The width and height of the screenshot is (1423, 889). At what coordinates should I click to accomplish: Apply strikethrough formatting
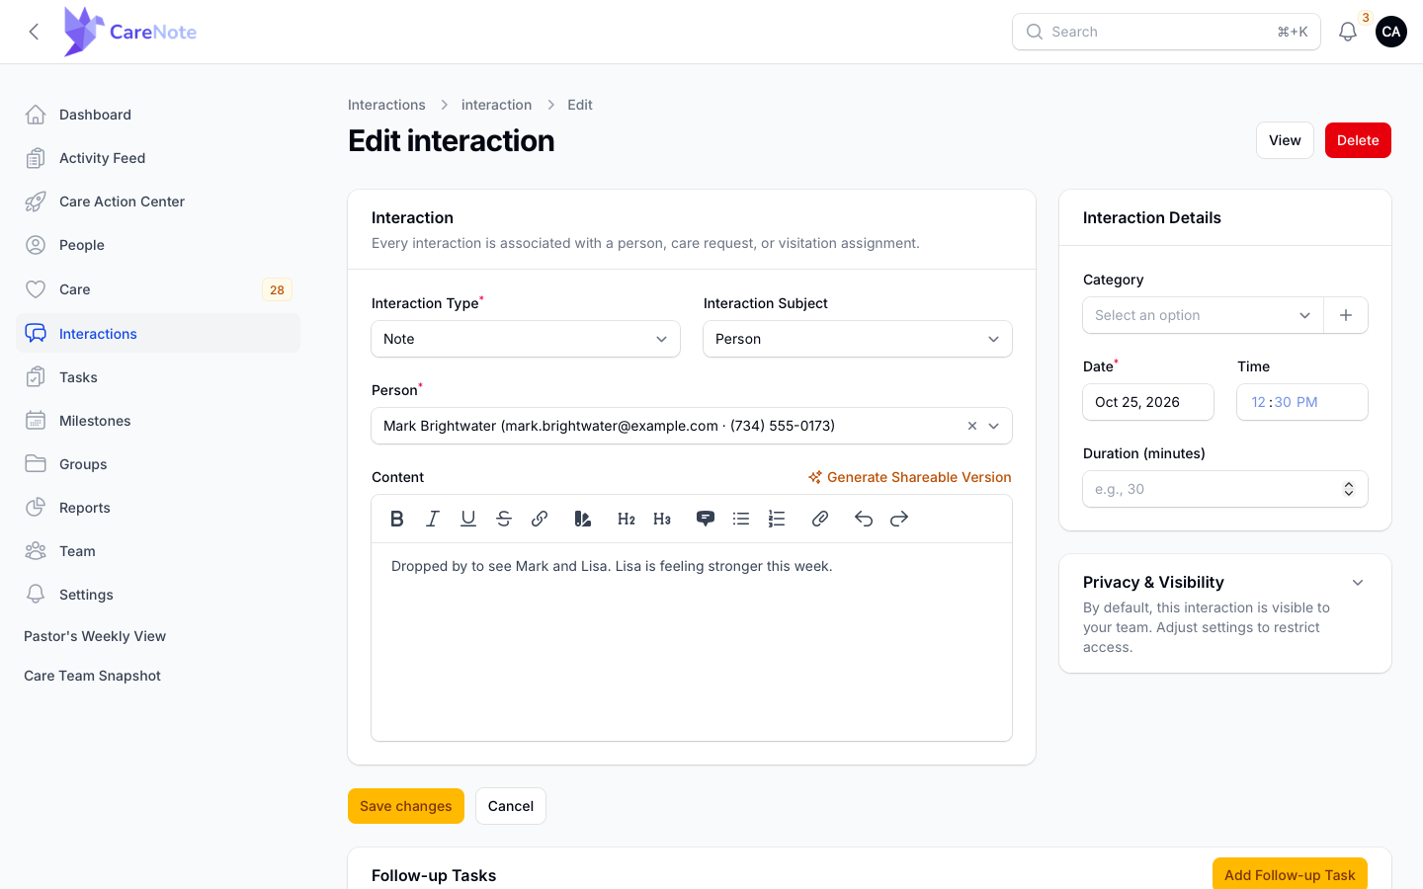pyautogui.click(x=504, y=519)
